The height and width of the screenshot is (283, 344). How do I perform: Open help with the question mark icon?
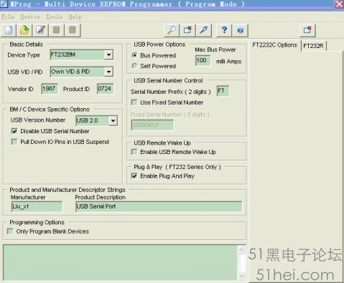(224, 30)
